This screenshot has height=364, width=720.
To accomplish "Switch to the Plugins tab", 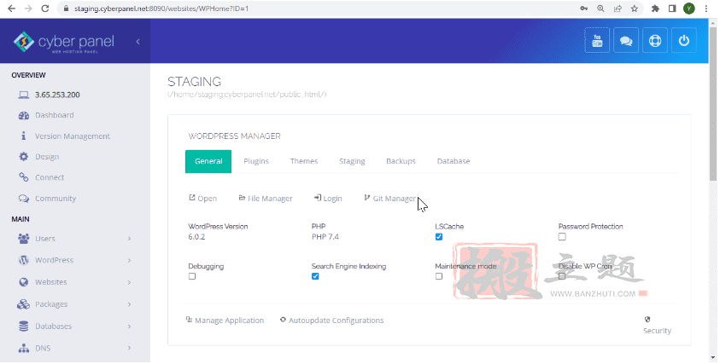I will [256, 161].
